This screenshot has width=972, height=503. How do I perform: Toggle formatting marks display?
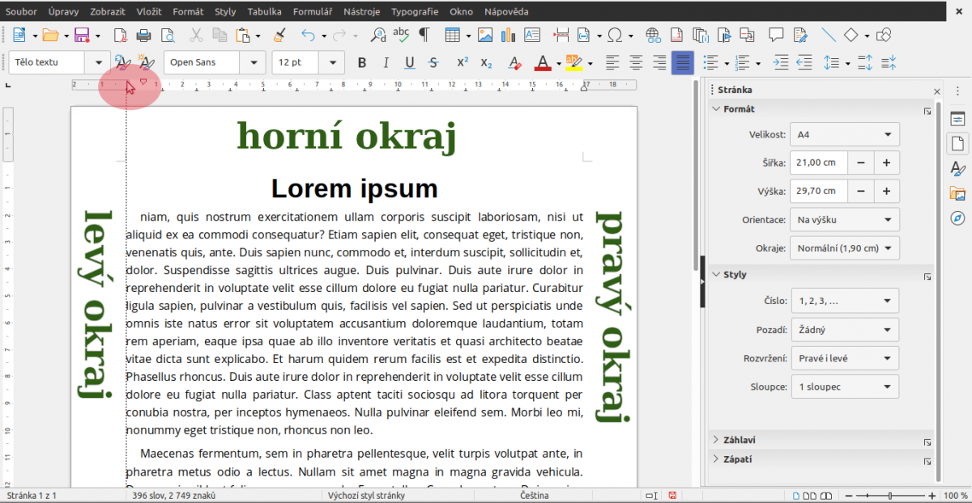424,36
